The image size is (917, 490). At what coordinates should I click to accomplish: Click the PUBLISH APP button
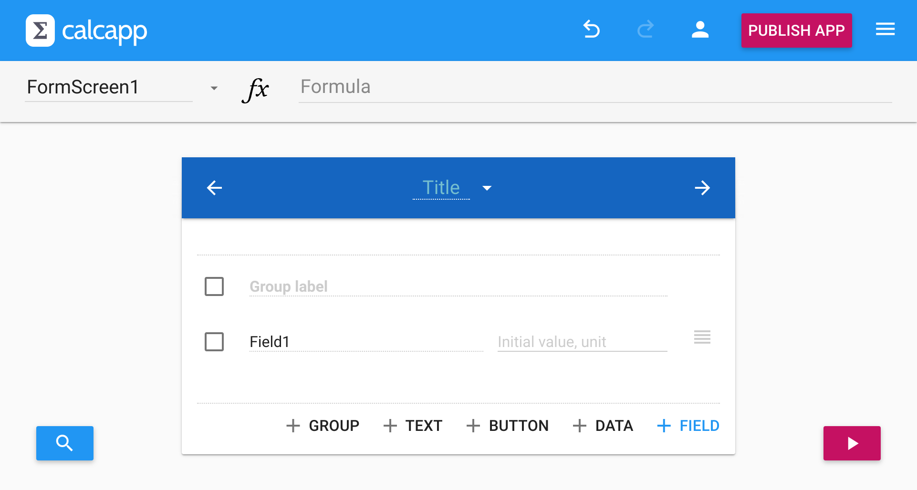click(x=796, y=30)
